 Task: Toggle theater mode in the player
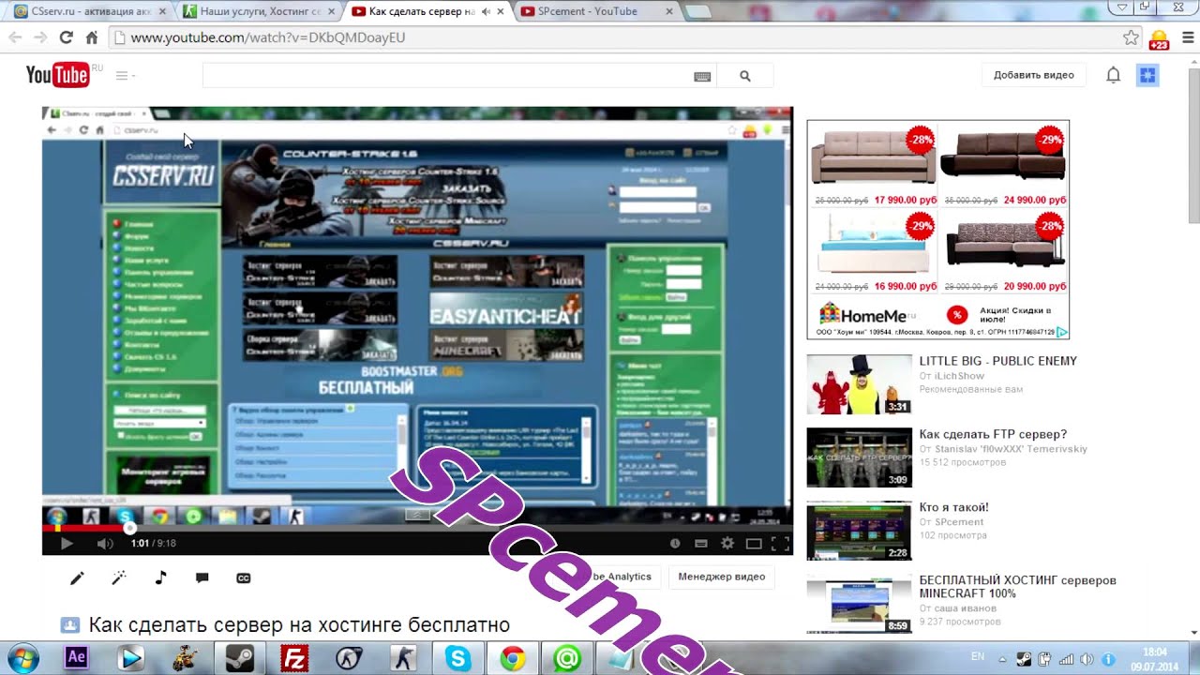(753, 543)
